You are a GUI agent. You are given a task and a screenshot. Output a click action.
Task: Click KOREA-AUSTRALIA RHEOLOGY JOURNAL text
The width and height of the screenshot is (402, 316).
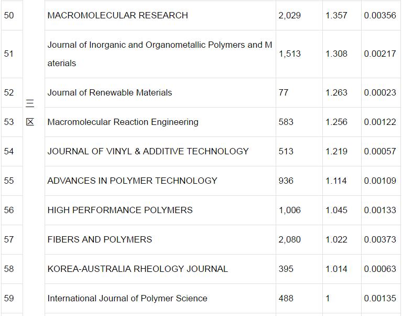tap(137, 269)
